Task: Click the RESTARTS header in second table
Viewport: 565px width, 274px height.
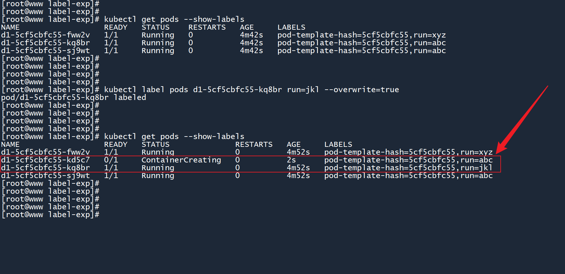Action: pyautogui.click(x=254, y=144)
